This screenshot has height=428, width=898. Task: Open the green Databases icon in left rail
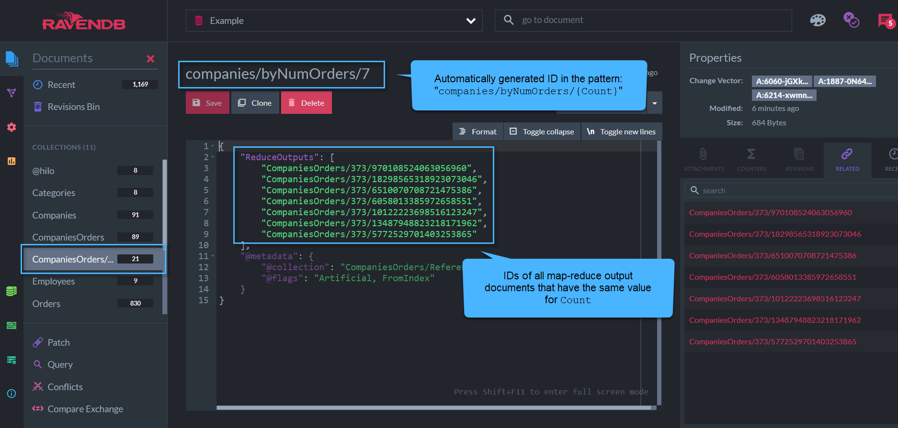click(x=11, y=291)
